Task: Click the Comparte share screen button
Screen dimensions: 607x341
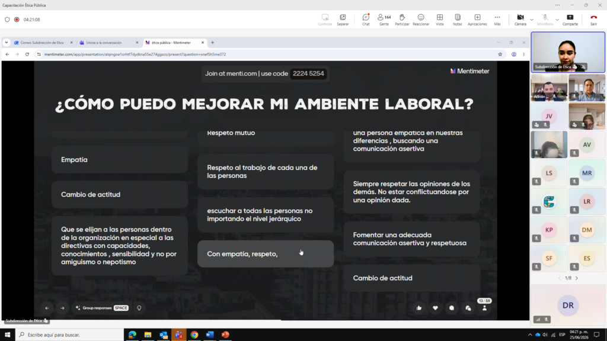Action: [x=570, y=20]
